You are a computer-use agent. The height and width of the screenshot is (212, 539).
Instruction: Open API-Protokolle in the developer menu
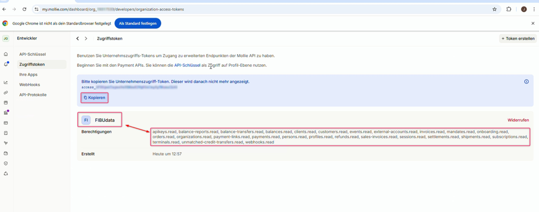pyautogui.click(x=33, y=95)
